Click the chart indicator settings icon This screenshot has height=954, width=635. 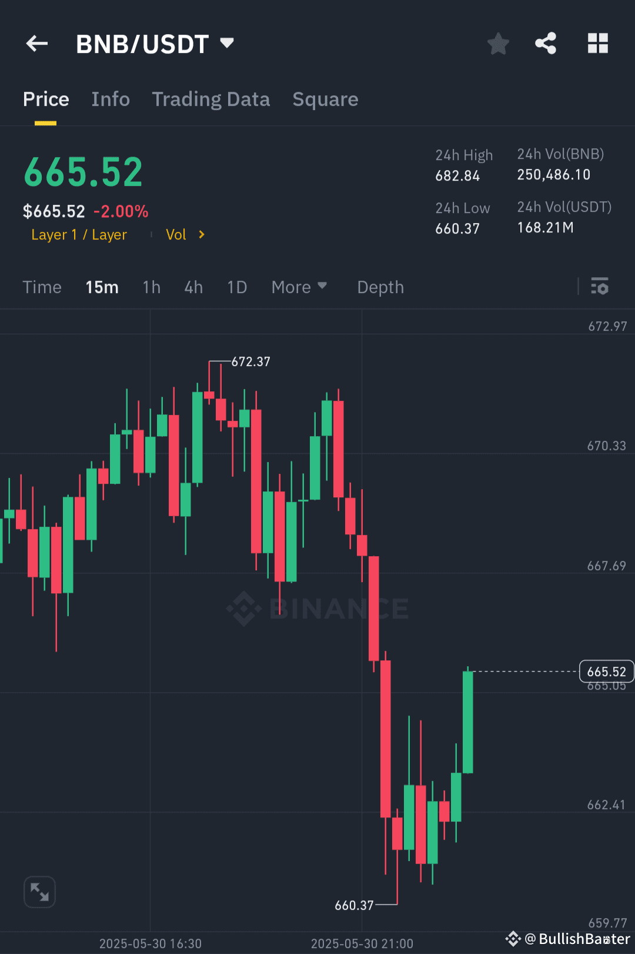[x=600, y=287]
